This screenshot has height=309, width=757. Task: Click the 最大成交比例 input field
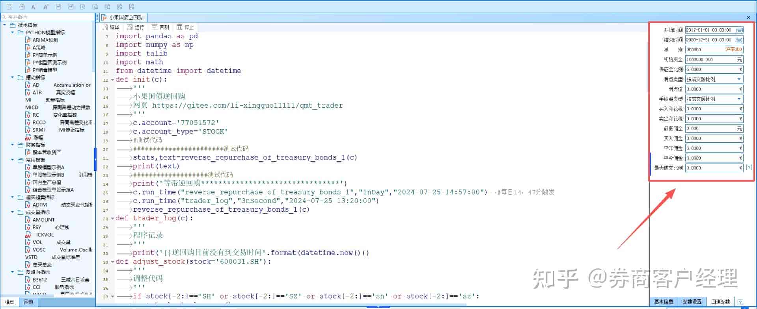click(x=714, y=168)
